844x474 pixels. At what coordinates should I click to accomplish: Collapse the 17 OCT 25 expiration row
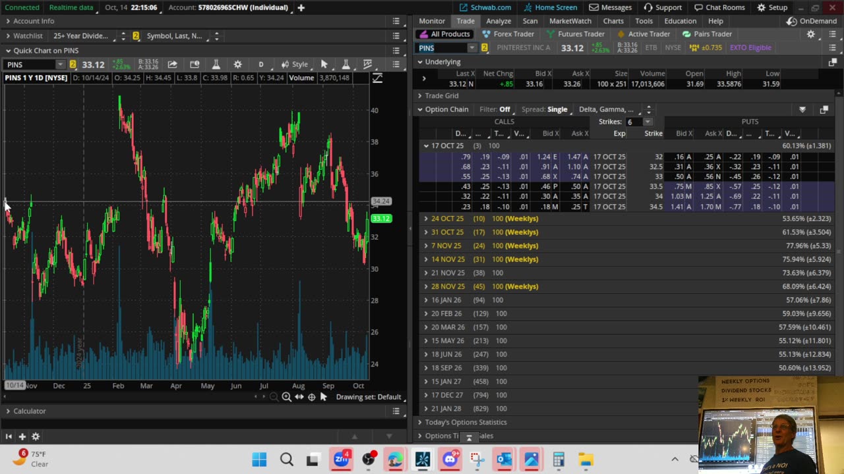(426, 145)
